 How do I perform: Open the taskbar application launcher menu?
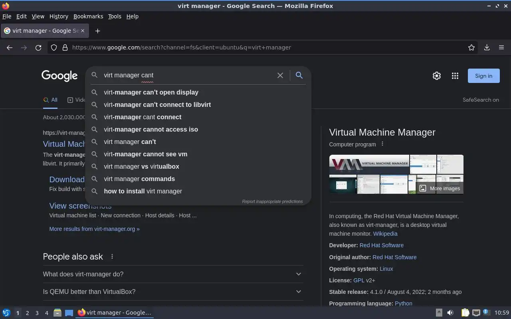click(x=6, y=313)
